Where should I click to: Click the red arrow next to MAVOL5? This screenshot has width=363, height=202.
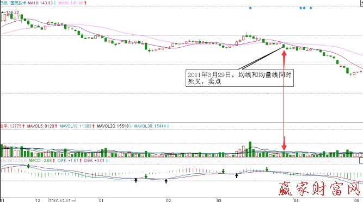coord(56,126)
